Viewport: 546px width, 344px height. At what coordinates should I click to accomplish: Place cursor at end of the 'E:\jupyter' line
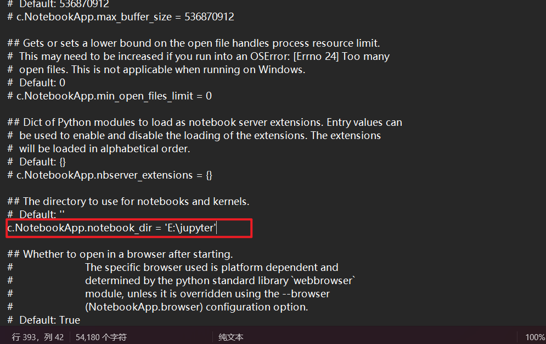[x=218, y=228]
